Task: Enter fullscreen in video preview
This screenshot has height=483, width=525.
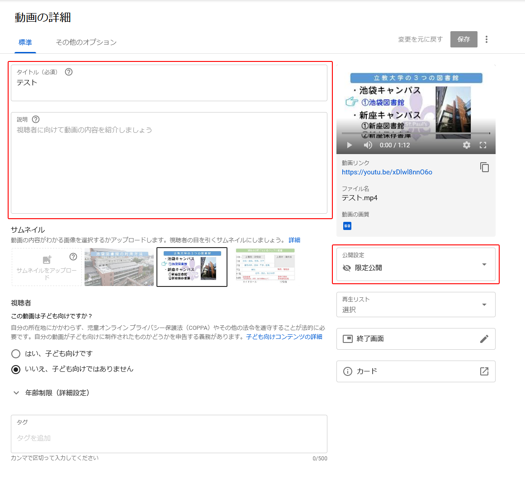Action: (483, 145)
